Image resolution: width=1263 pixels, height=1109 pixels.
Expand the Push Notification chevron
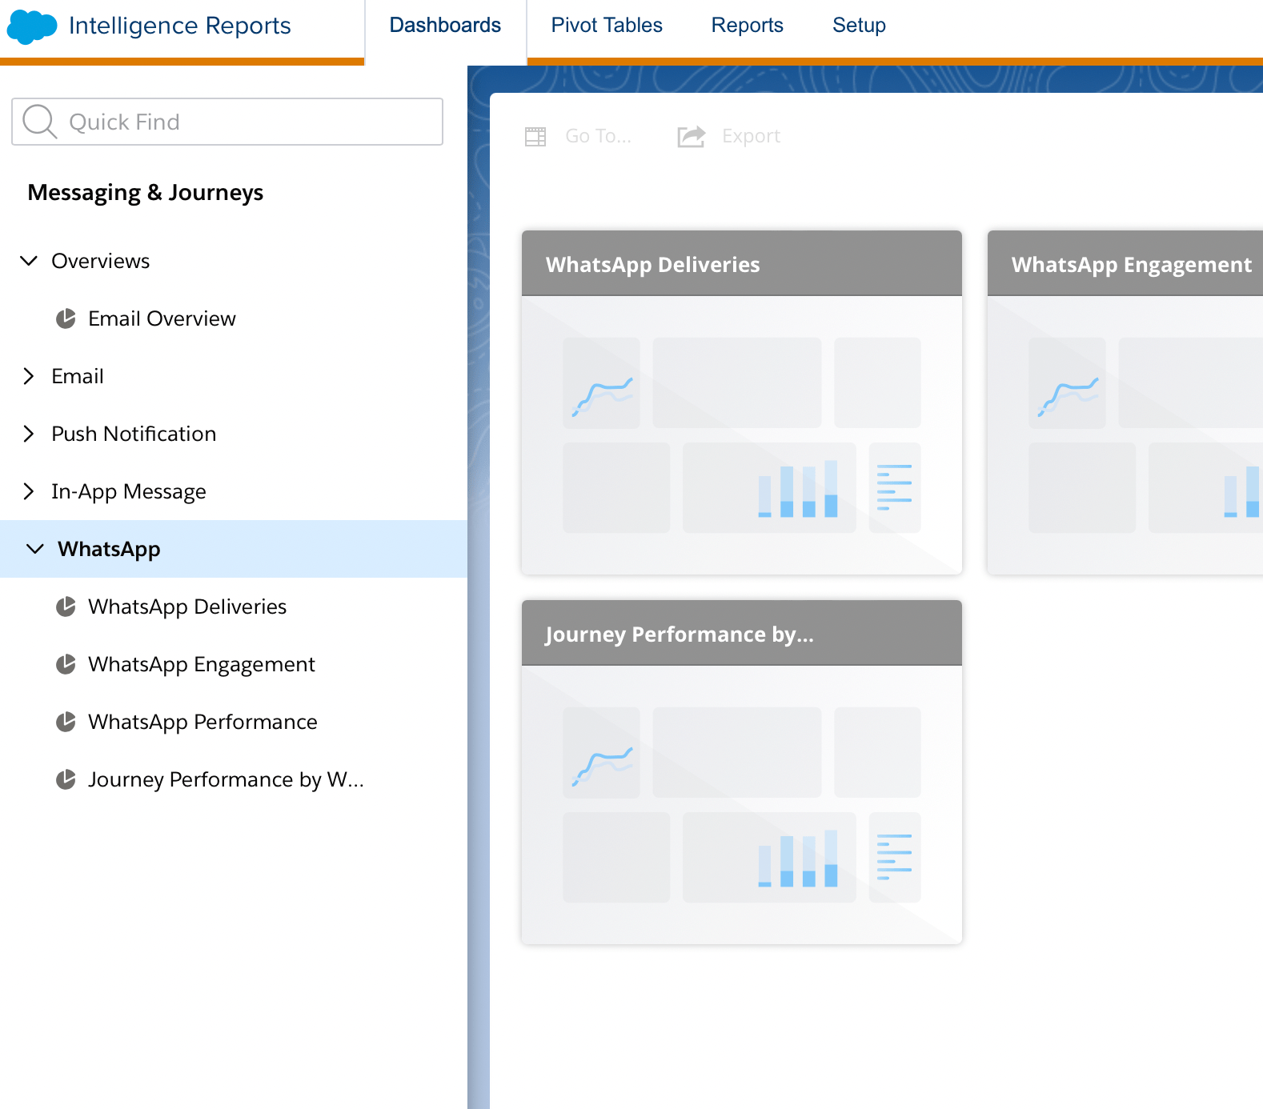click(29, 434)
